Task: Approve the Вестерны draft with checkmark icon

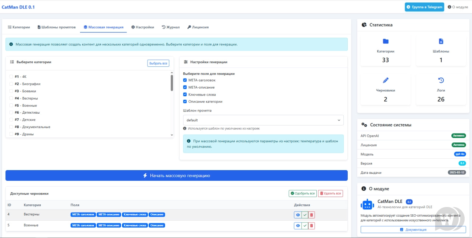Action: (x=305, y=215)
